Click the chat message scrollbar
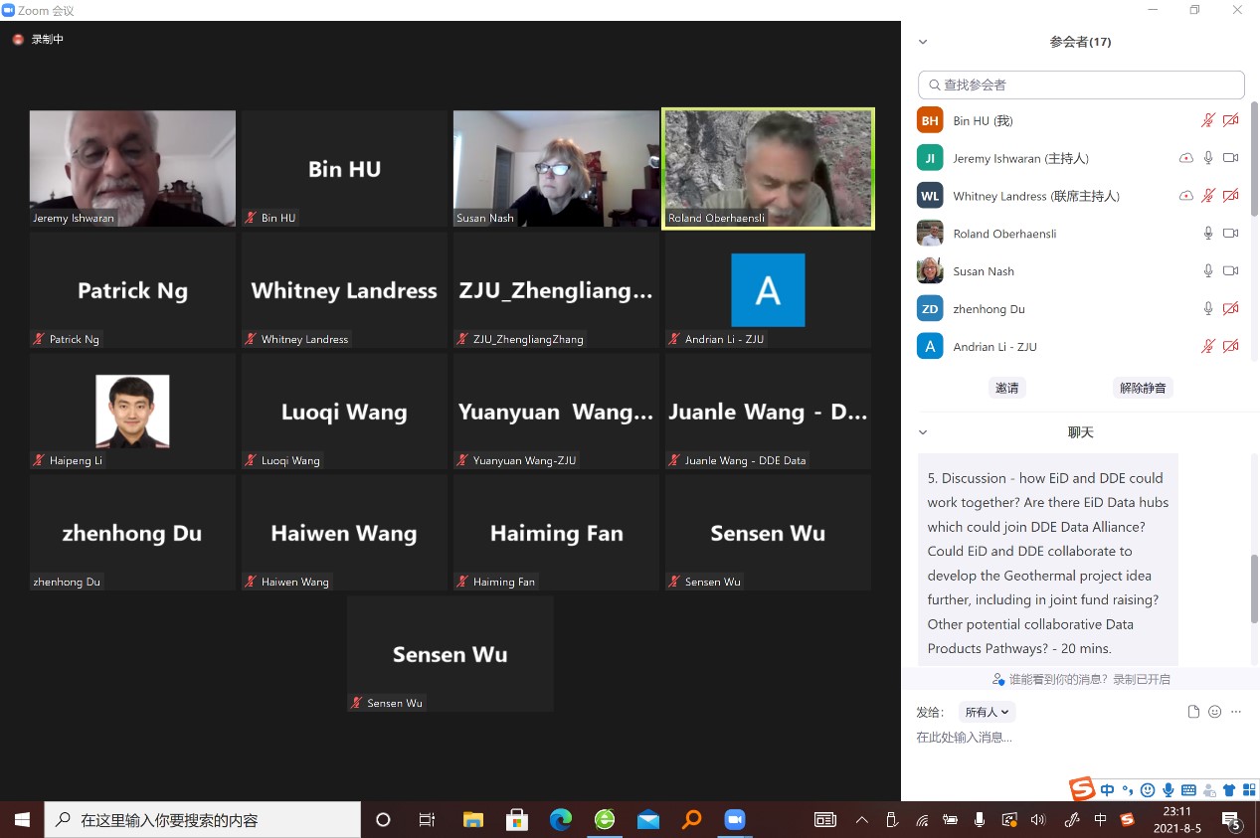1260x838 pixels. [1253, 588]
